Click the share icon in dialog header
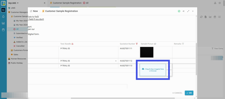The image size is (225, 99). [183, 11]
